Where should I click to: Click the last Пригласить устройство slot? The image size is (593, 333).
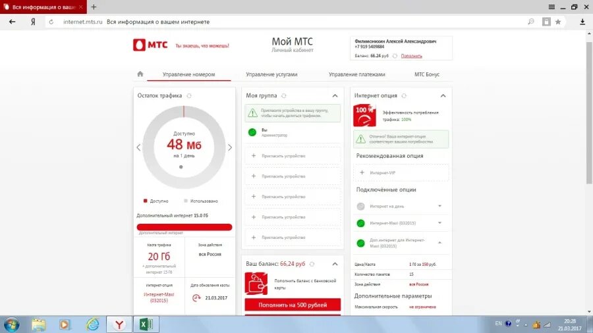(x=293, y=238)
